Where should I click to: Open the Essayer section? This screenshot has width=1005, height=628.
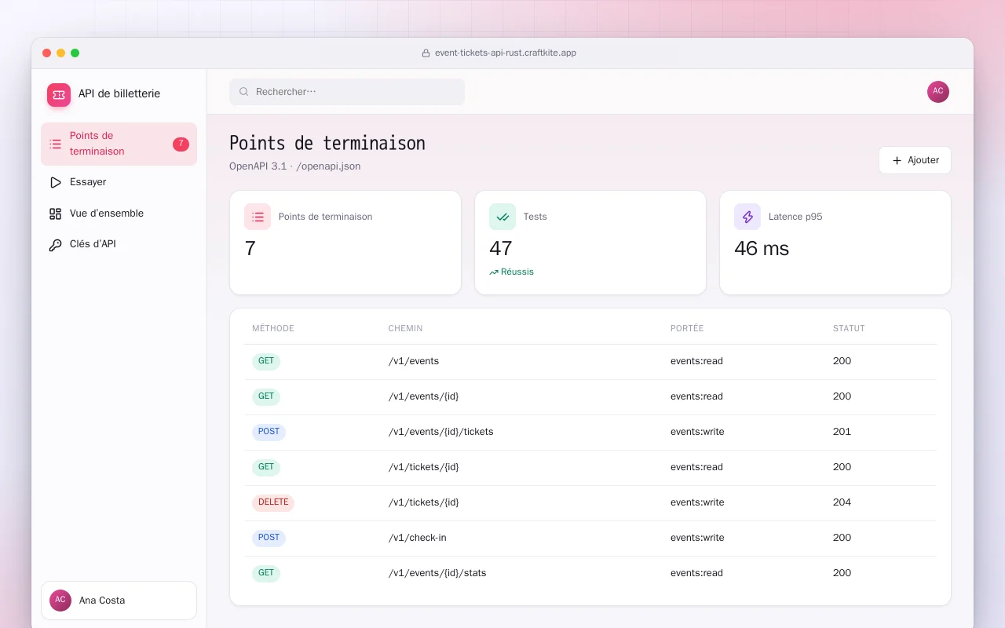[119, 182]
